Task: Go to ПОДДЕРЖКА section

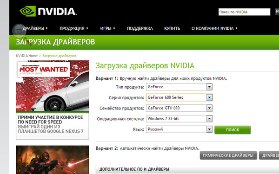Action: pos(140,28)
